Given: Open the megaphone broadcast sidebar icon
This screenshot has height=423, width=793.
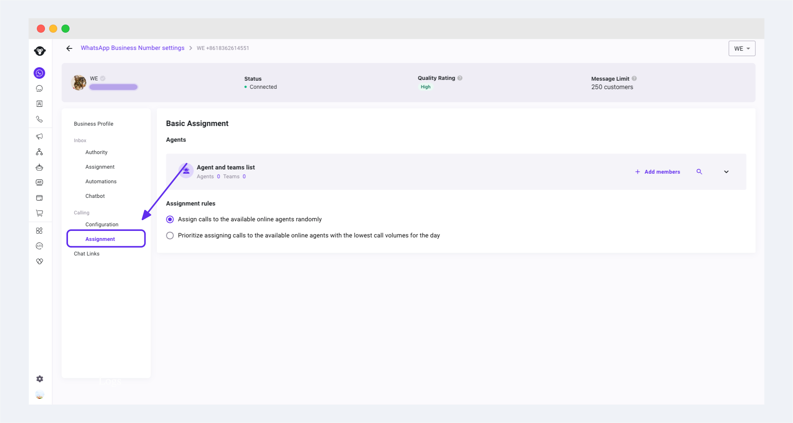Looking at the screenshot, I should point(39,136).
